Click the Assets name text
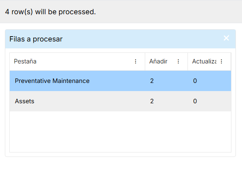The image size is (242, 174). point(24,101)
